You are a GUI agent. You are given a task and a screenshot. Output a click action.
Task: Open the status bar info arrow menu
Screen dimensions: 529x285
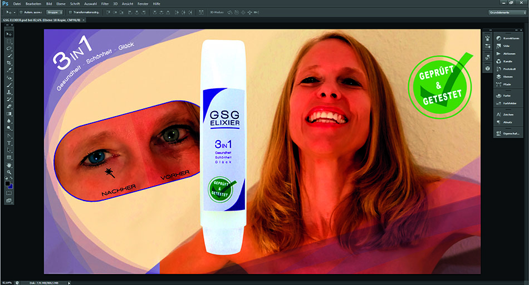coord(69,283)
